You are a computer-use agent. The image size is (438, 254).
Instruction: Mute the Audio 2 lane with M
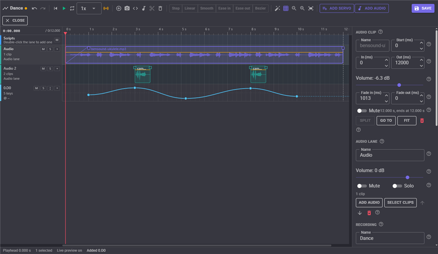(43, 69)
